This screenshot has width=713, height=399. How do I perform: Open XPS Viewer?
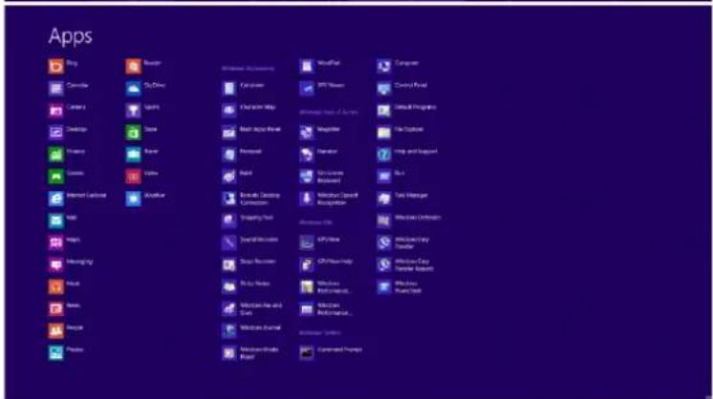(x=322, y=88)
